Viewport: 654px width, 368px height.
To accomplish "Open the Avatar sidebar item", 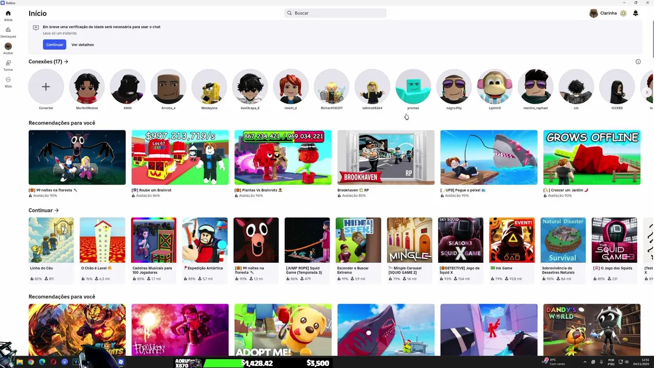I will [8, 49].
